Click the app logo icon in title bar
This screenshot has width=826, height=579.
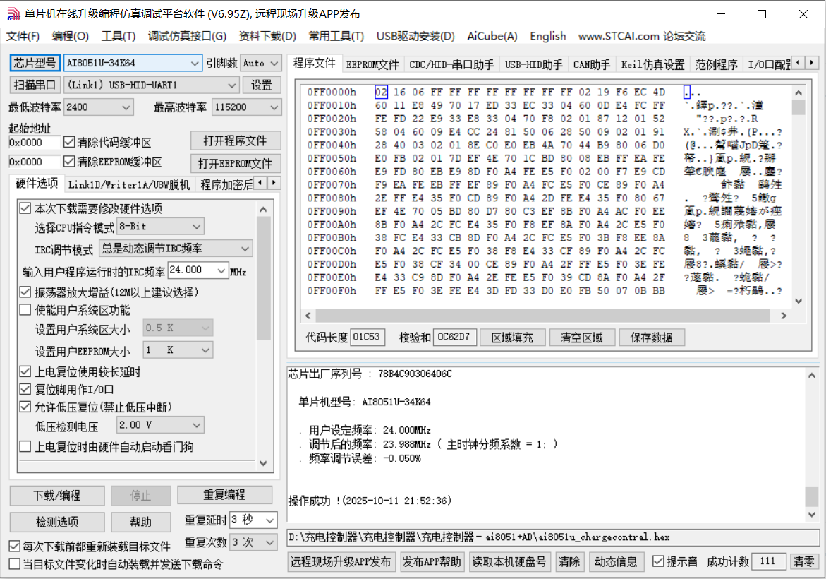pos(13,14)
